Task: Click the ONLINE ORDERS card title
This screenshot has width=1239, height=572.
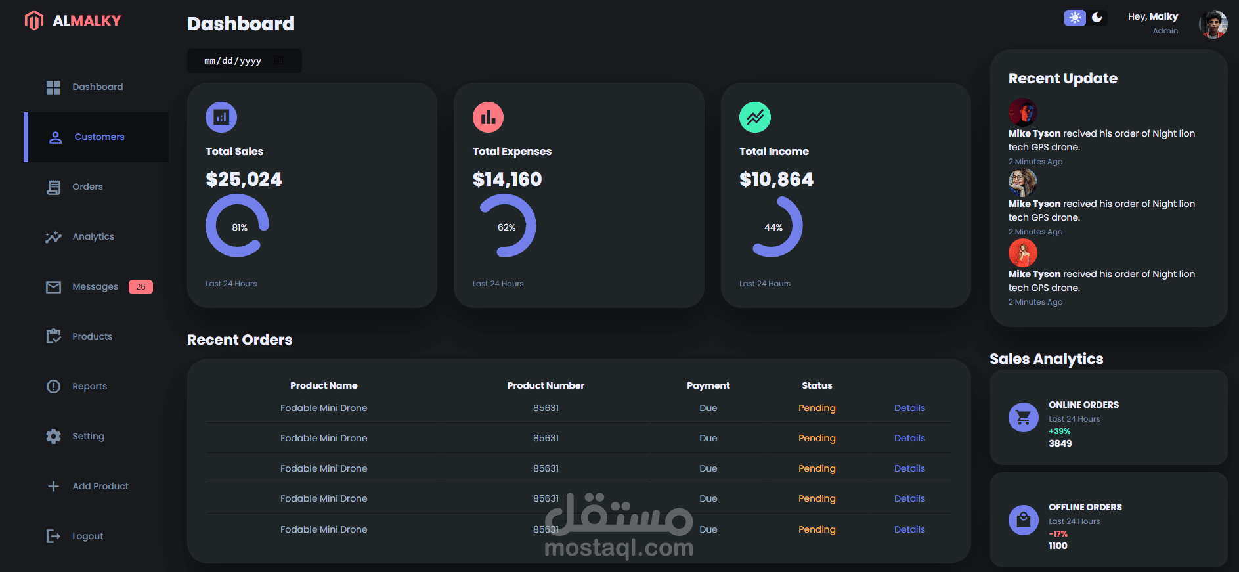Action: tap(1083, 405)
